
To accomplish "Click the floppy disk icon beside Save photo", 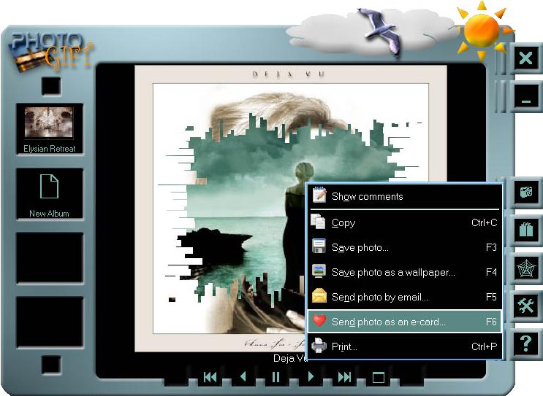I will tap(319, 246).
